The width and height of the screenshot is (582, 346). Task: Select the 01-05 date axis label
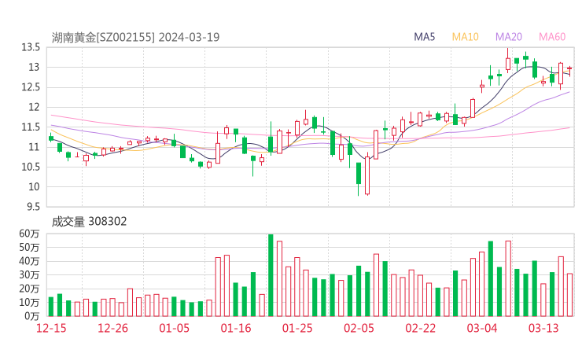174,328
